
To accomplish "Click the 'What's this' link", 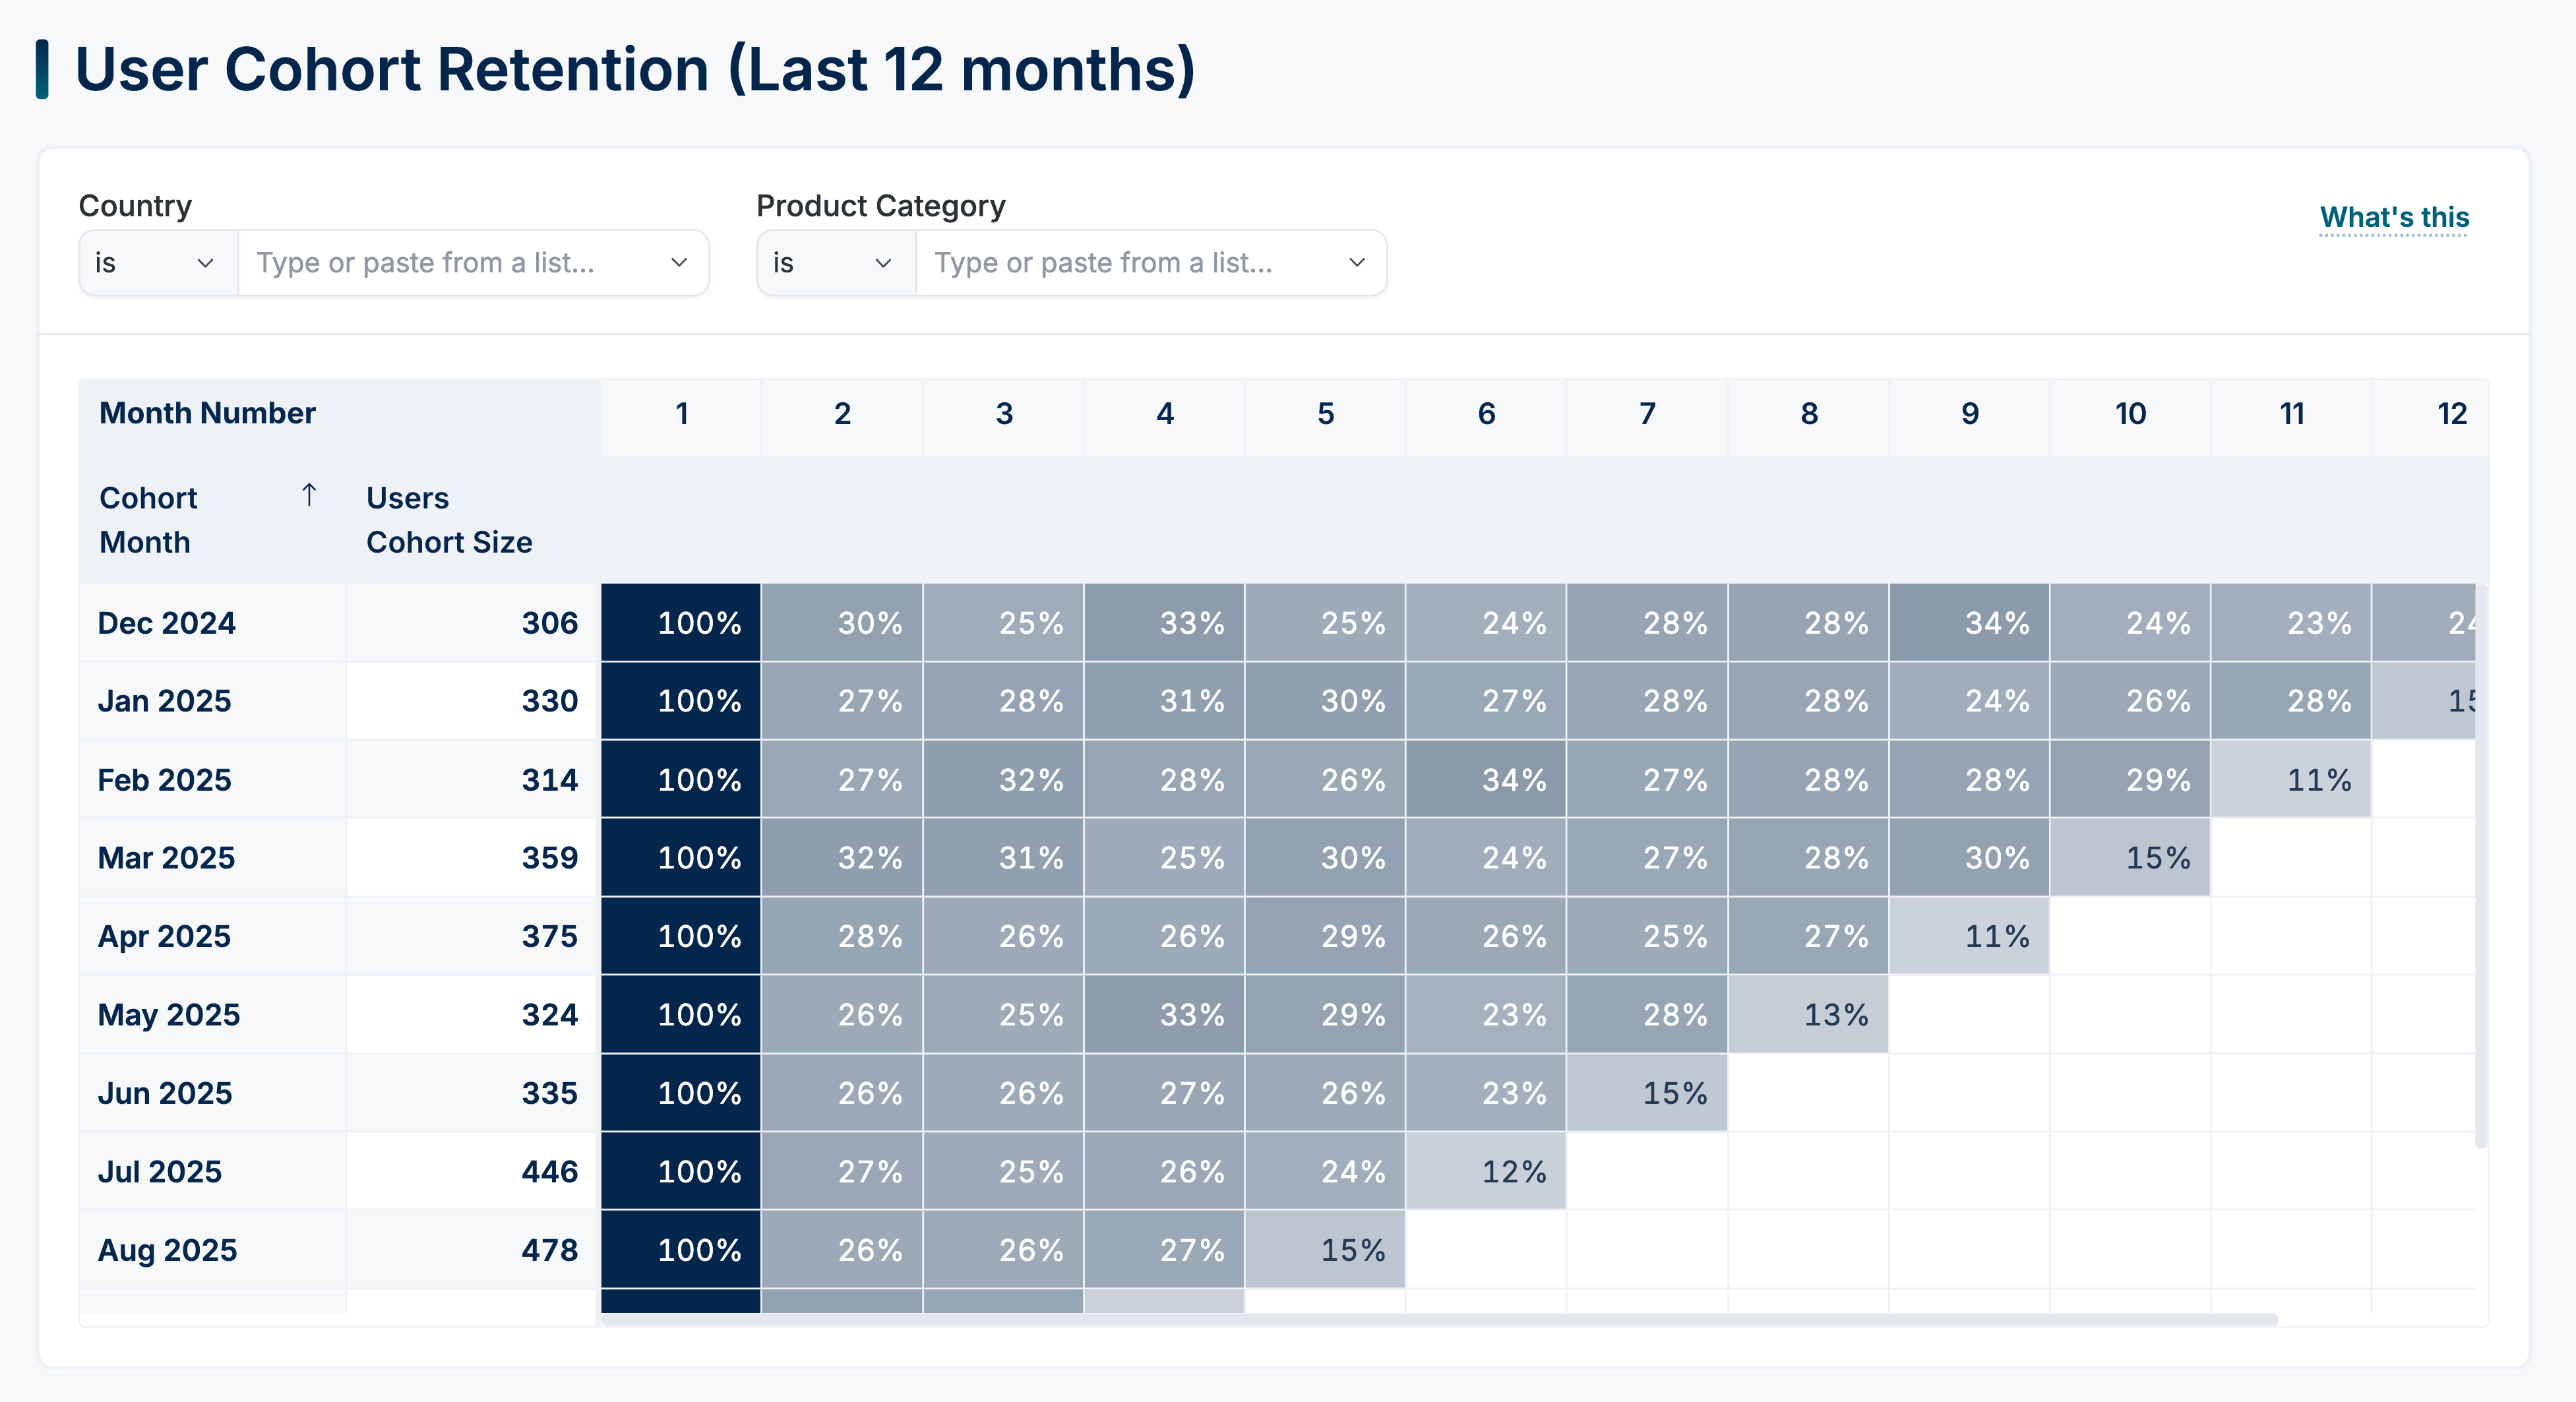I will [2394, 216].
